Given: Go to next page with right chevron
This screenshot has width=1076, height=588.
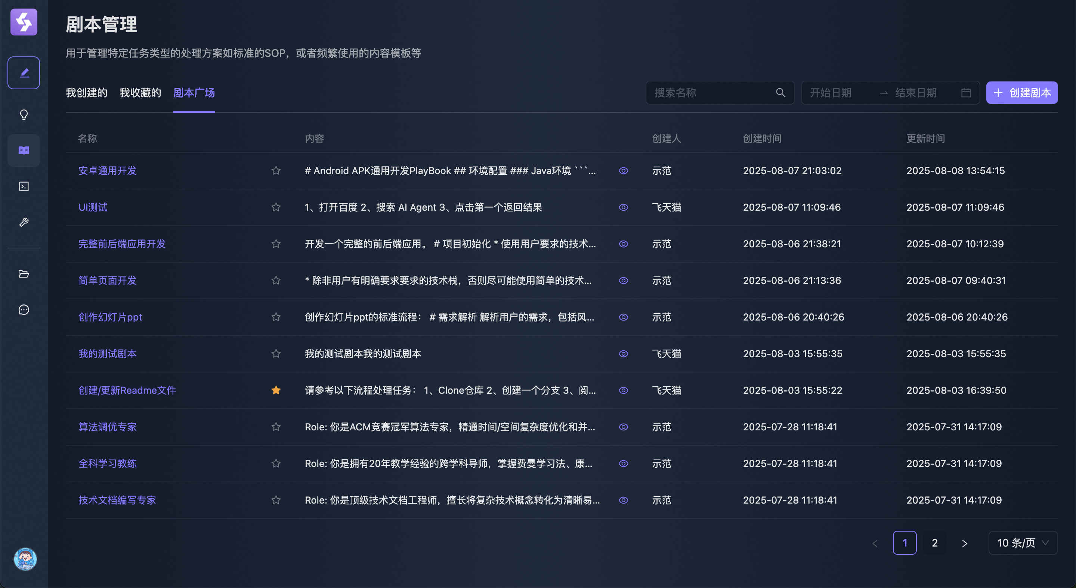Looking at the screenshot, I should (964, 543).
